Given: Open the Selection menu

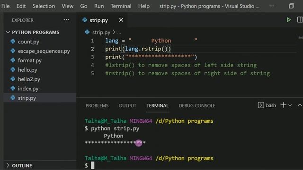Looking at the screenshot, I should (x=44, y=6).
